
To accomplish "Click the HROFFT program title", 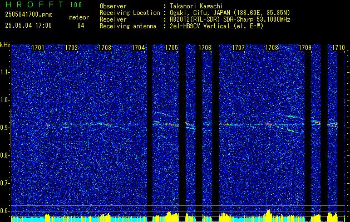I will (34, 4).
